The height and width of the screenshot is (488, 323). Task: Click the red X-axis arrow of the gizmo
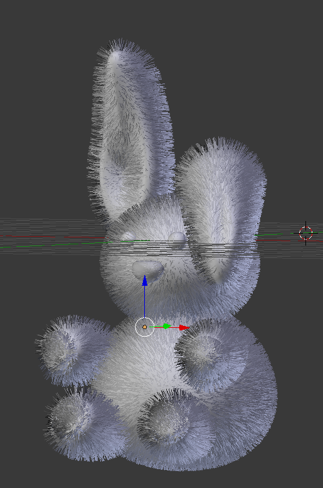(x=184, y=327)
